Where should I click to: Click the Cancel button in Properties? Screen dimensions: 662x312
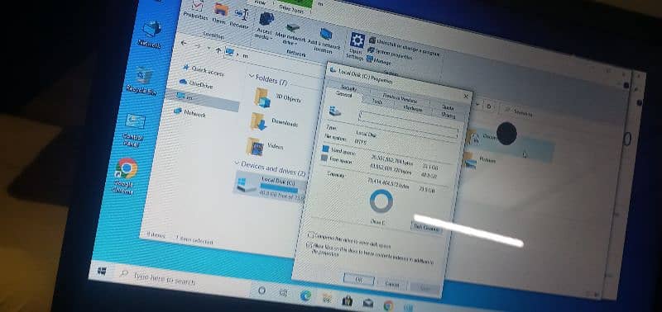(x=392, y=284)
